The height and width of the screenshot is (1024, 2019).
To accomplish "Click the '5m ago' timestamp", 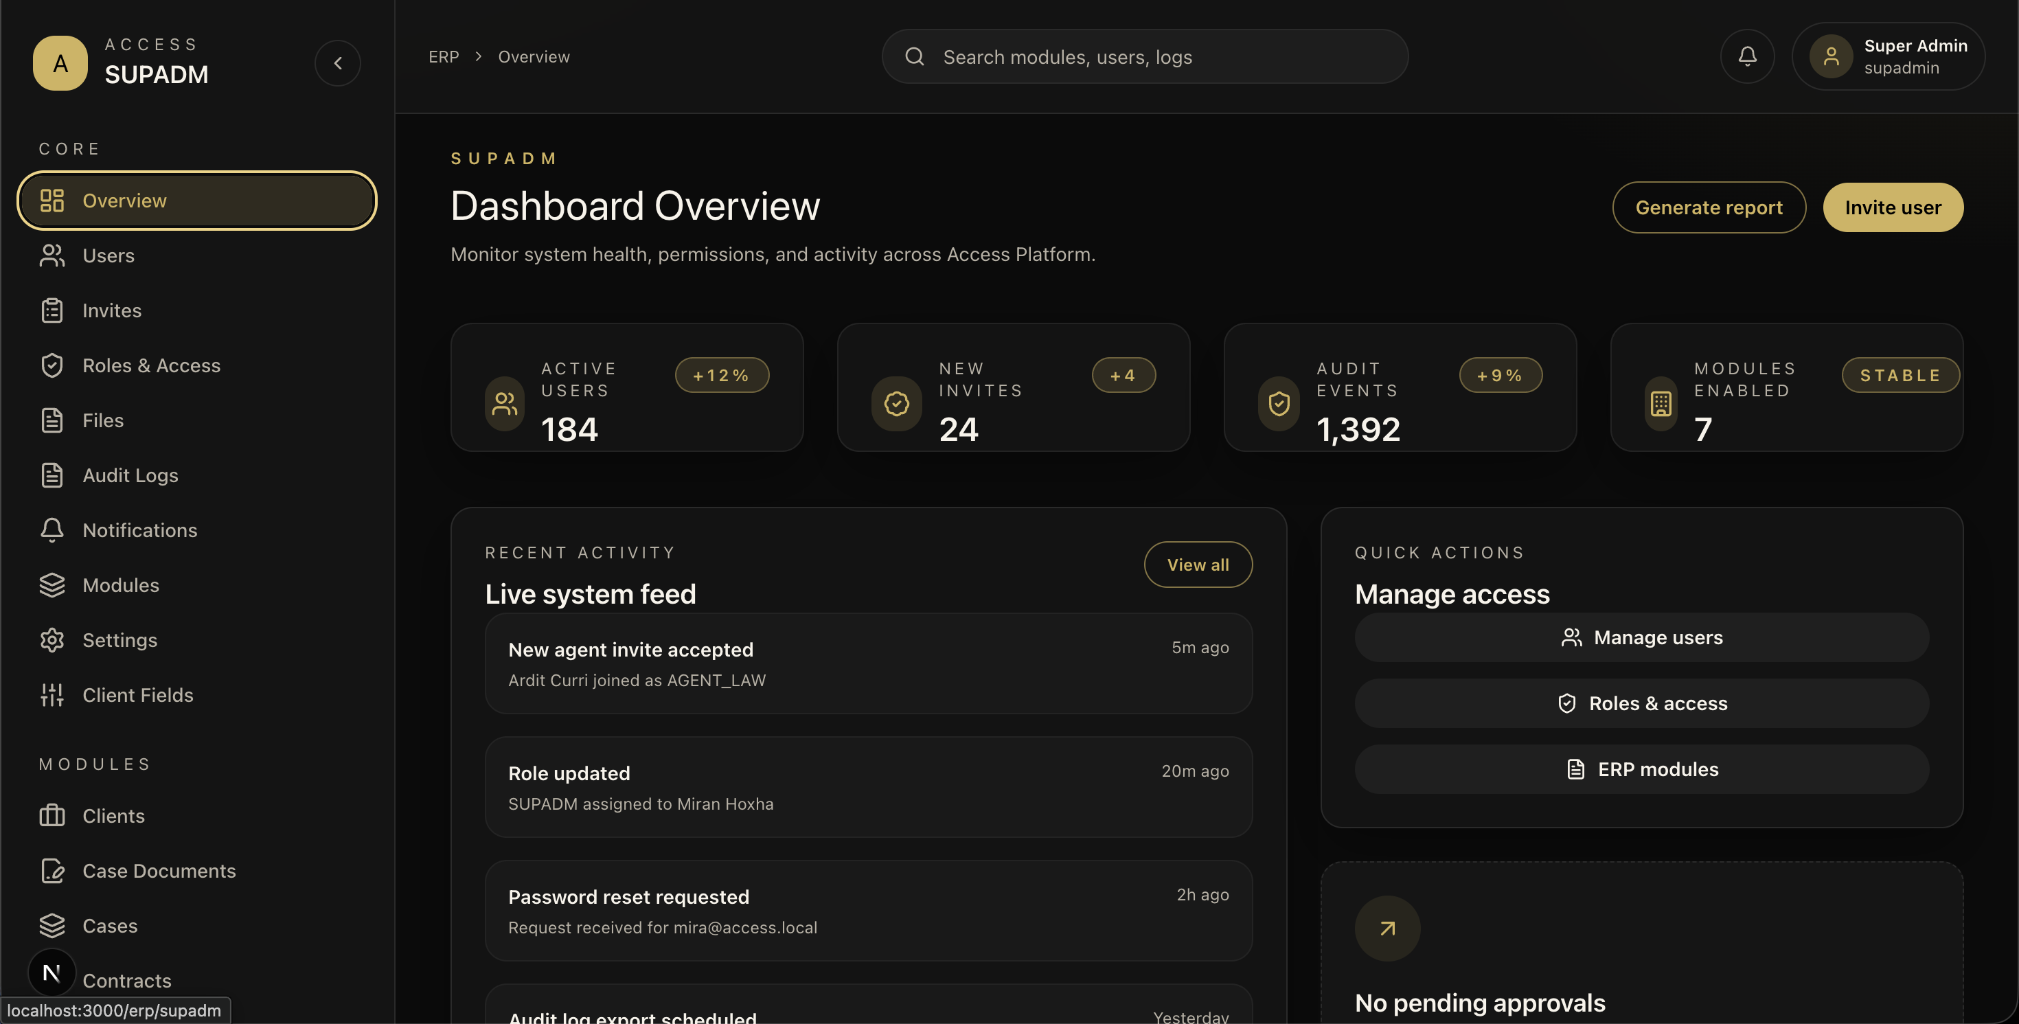I will 1200,648.
